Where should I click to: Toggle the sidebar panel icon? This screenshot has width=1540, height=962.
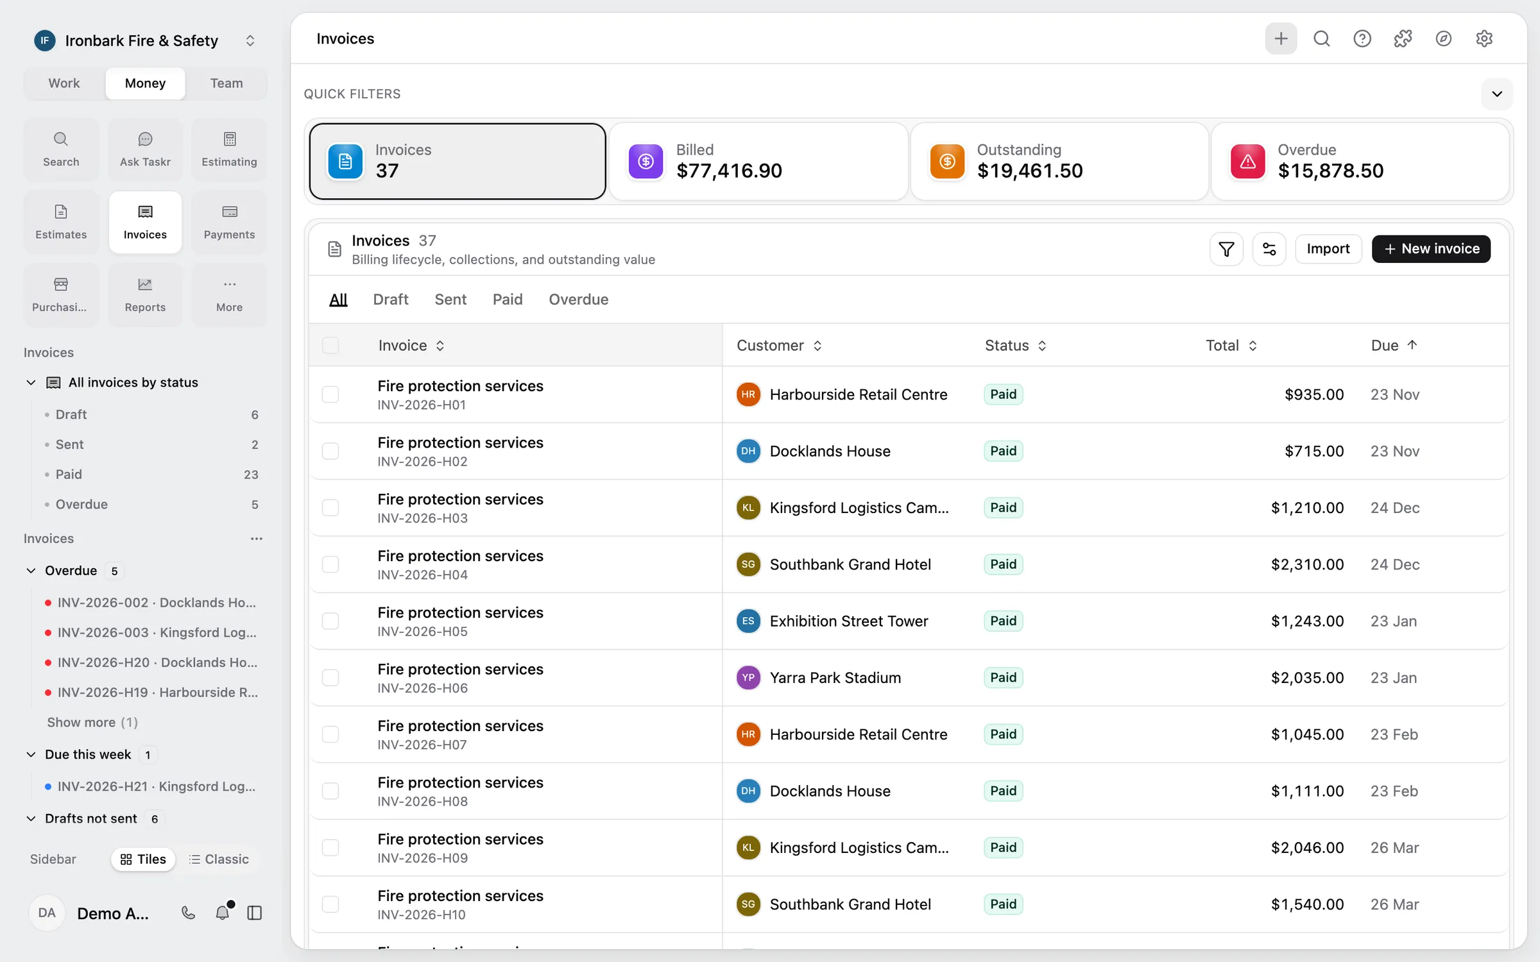point(255,913)
